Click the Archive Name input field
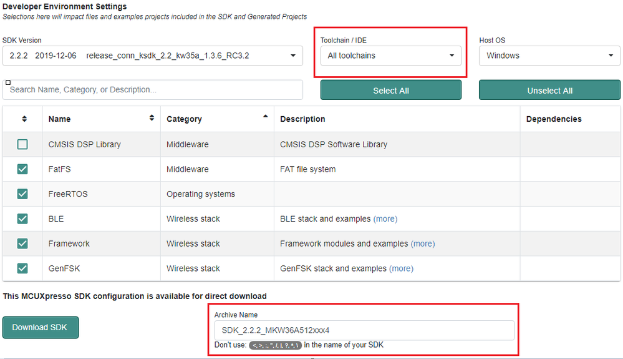The width and height of the screenshot is (623, 359). click(x=364, y=330)
